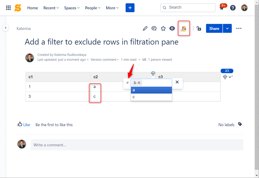Image resolution: width=259 pixels, height=178 pixels.
Task: Click the Share button
Action: pos(214,28)
